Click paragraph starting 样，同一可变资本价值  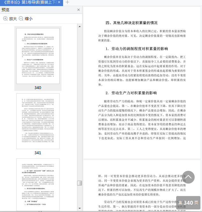tap(142, 185)
